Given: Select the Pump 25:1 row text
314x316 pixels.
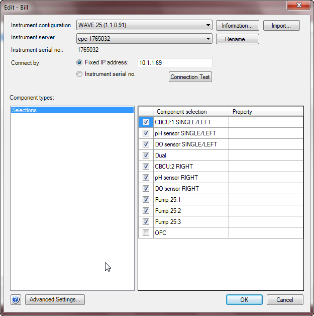Looking at the screenshot, I should [168, 200].
